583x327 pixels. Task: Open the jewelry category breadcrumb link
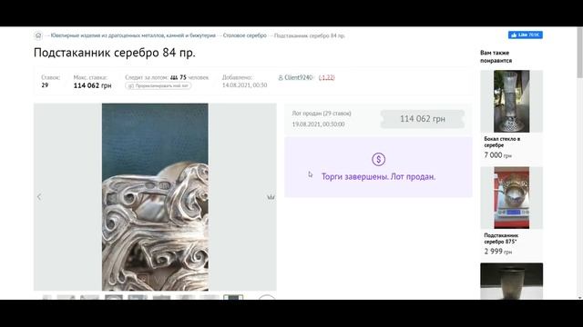pos(133,35)
